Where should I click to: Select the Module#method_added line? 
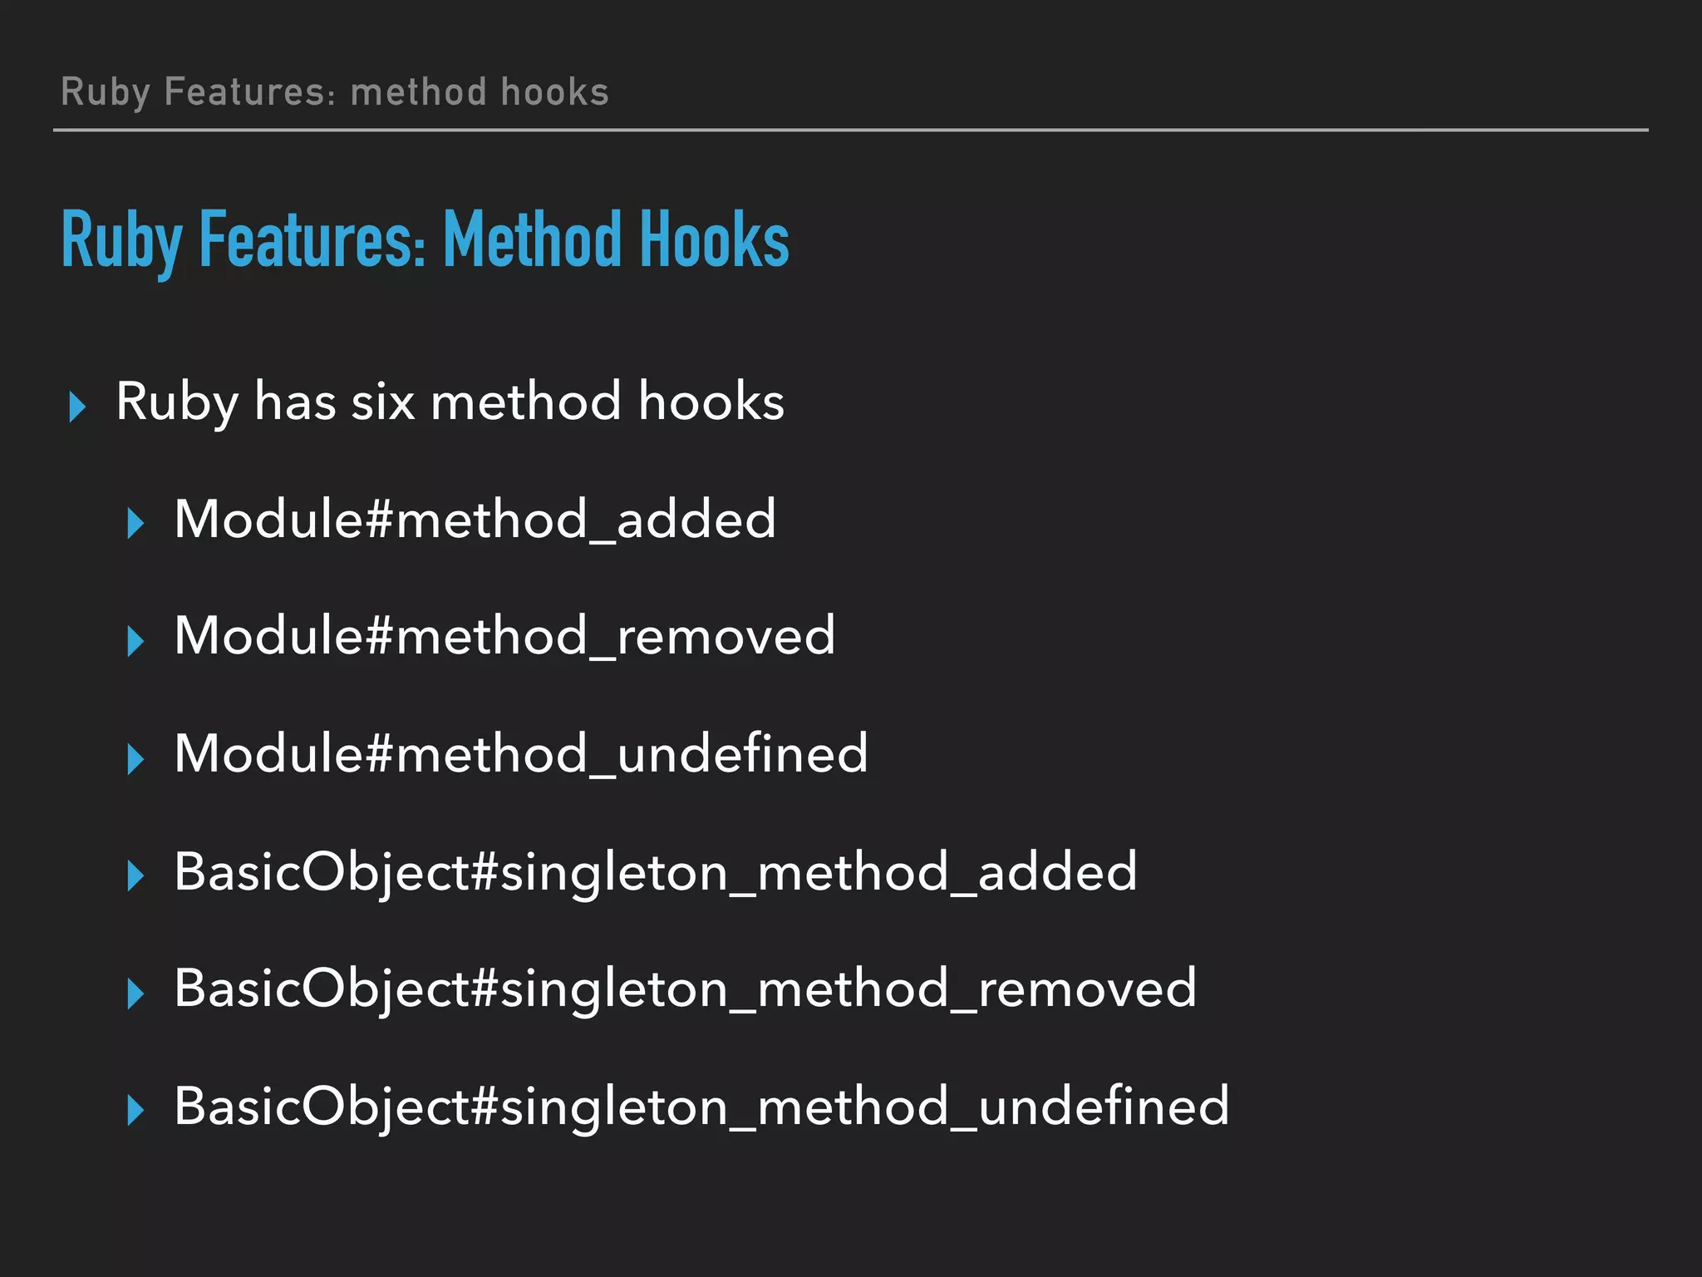[475, 520]
